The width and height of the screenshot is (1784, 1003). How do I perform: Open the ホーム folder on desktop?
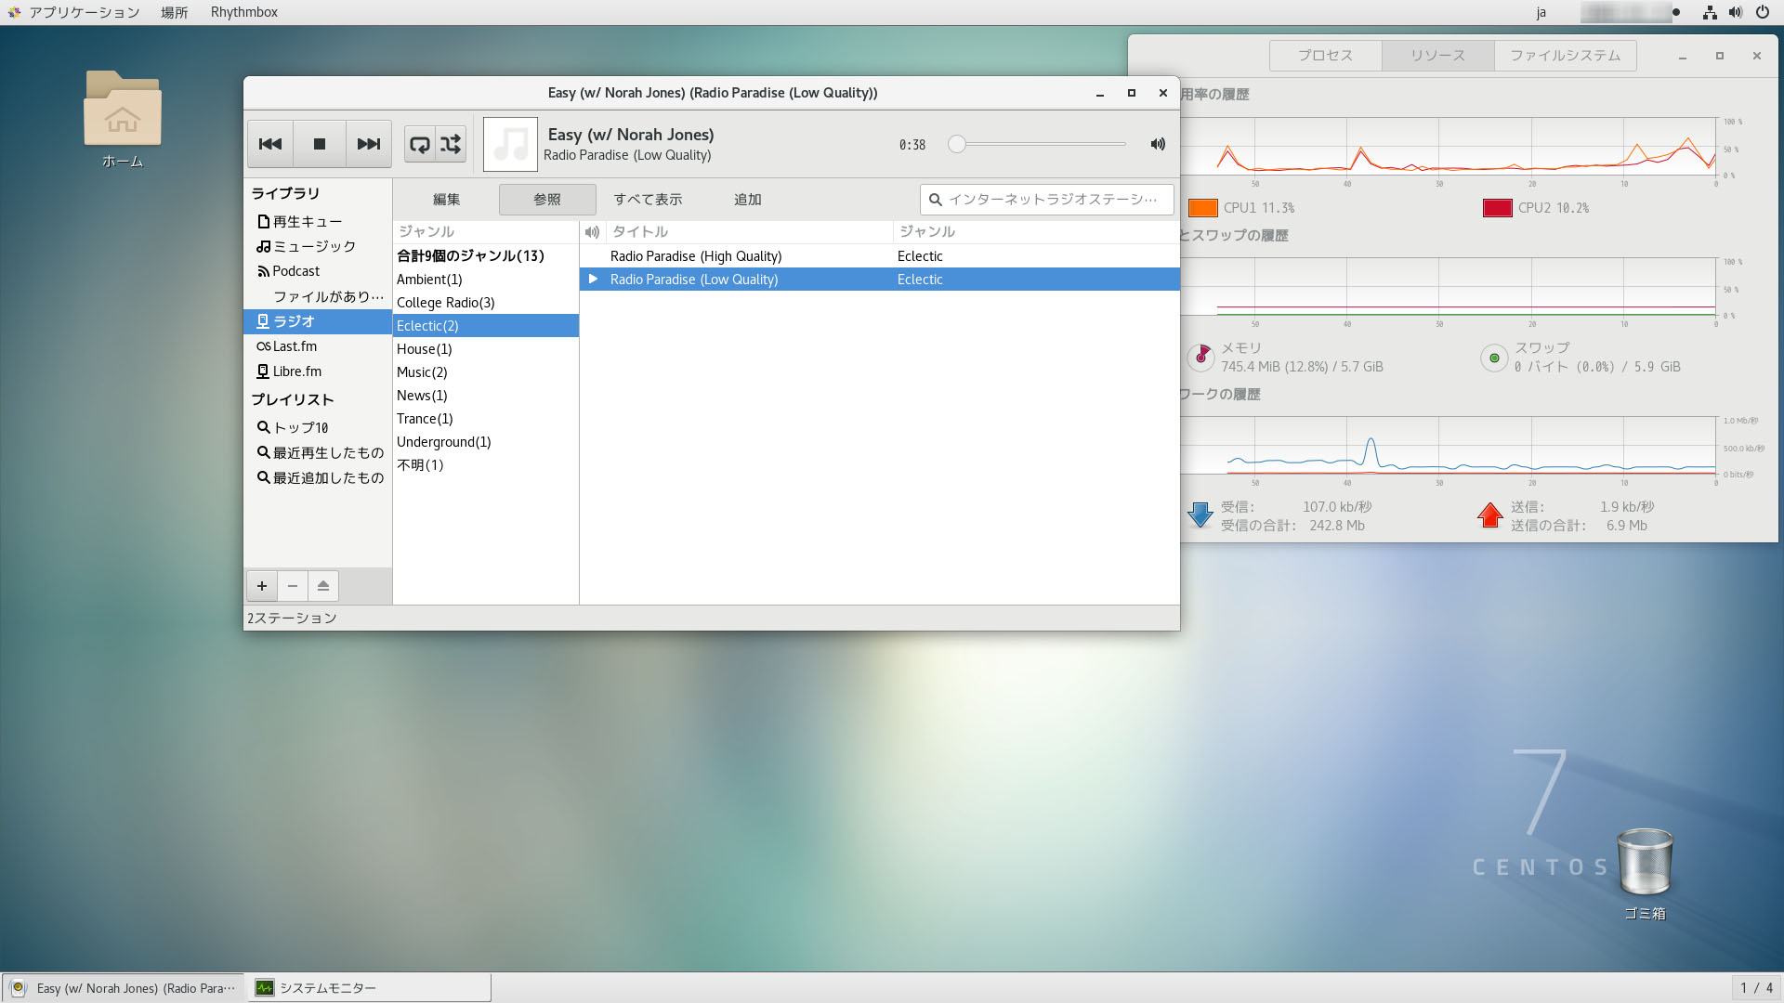(123, 120)
